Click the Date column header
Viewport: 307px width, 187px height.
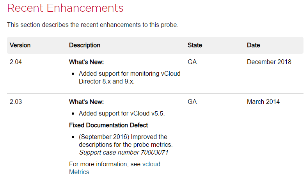pyautogui.click(x=253, y=45)
